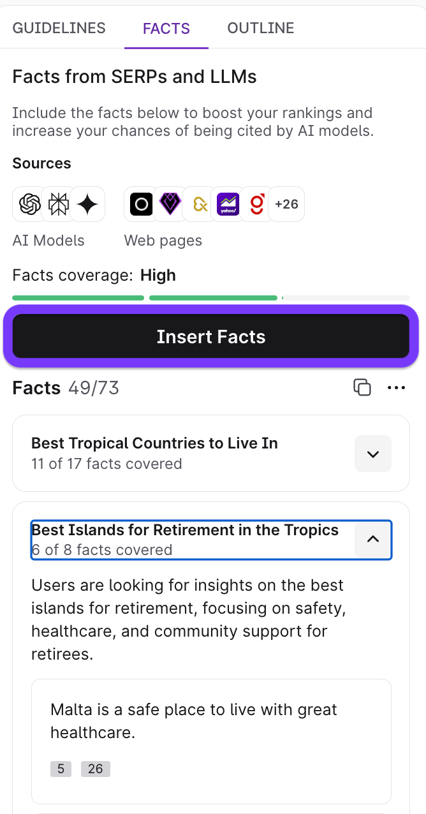Image resolution: width=426 pixels, height=814 pixels.
Task: Switch to the Guidelines tab
Action: click(59, 28)
